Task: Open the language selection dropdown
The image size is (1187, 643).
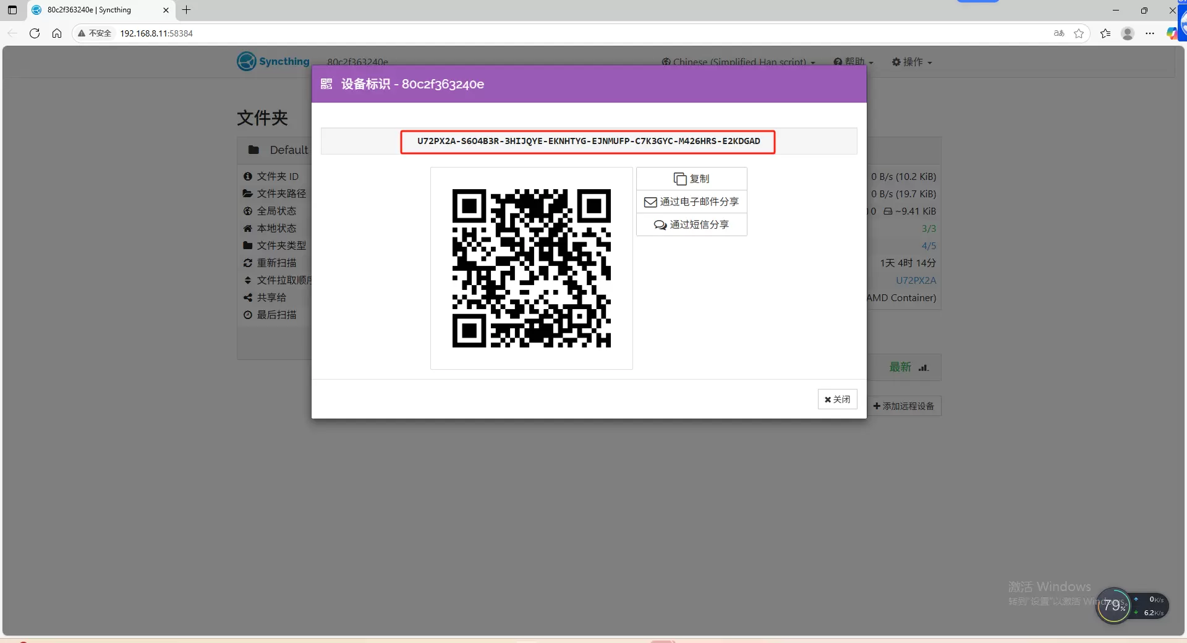Action: [739, 62]
